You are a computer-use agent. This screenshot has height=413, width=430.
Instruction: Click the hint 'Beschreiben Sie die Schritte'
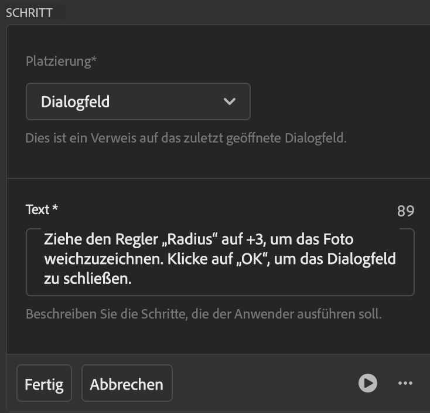coord(203,314)
